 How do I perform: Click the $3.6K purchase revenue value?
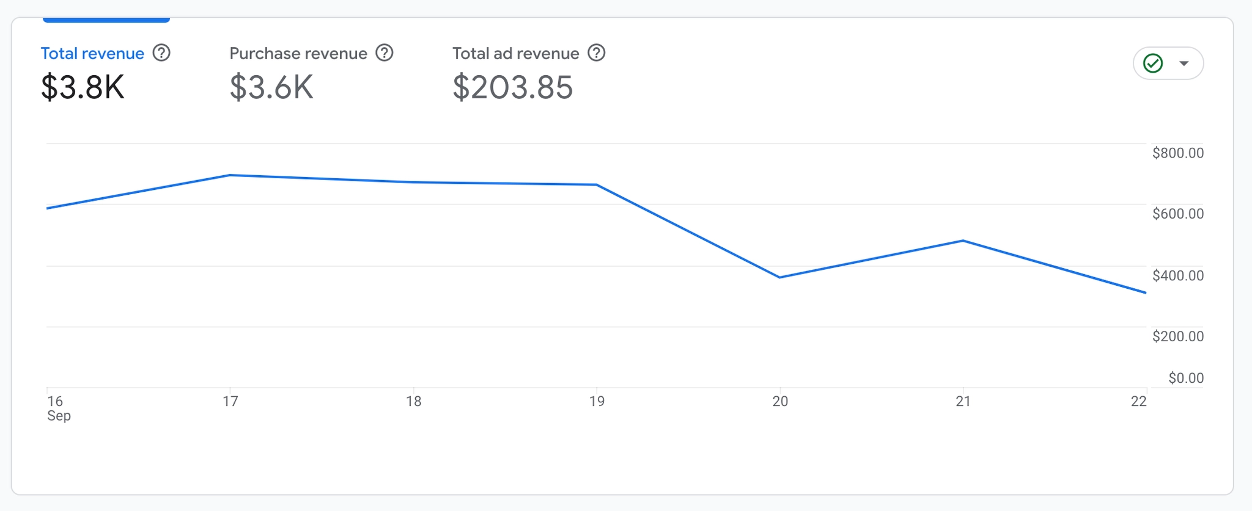coord(271,87)
